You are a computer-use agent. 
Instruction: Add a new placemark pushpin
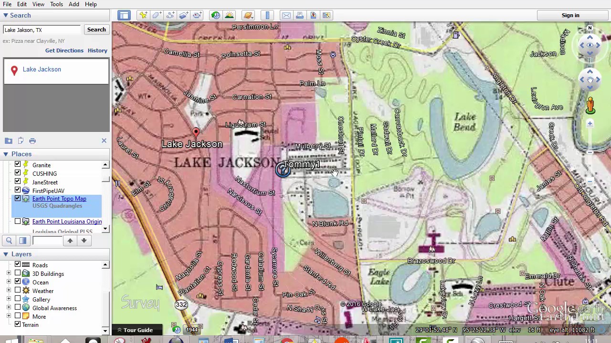[x=143, y=15]
